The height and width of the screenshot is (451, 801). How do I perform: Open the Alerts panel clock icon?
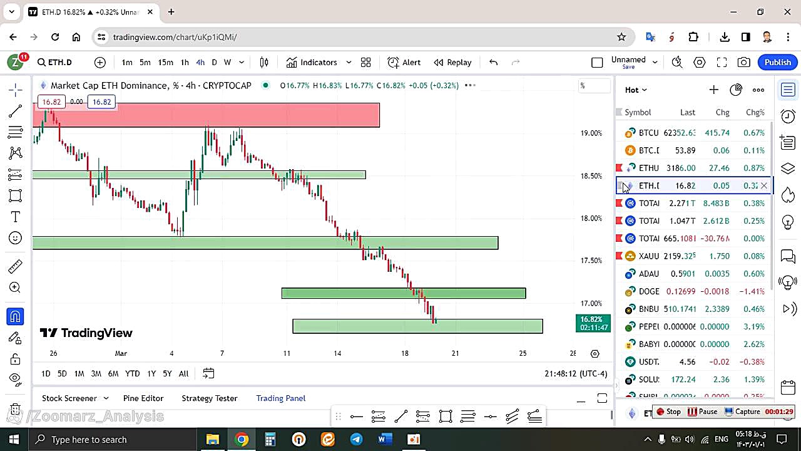point(788,117)
